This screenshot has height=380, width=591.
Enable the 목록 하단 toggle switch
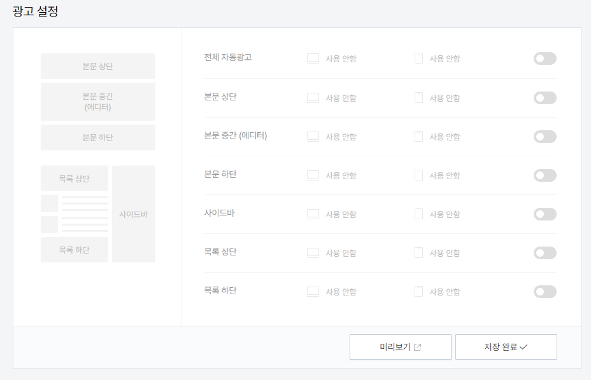click(545, 292)
